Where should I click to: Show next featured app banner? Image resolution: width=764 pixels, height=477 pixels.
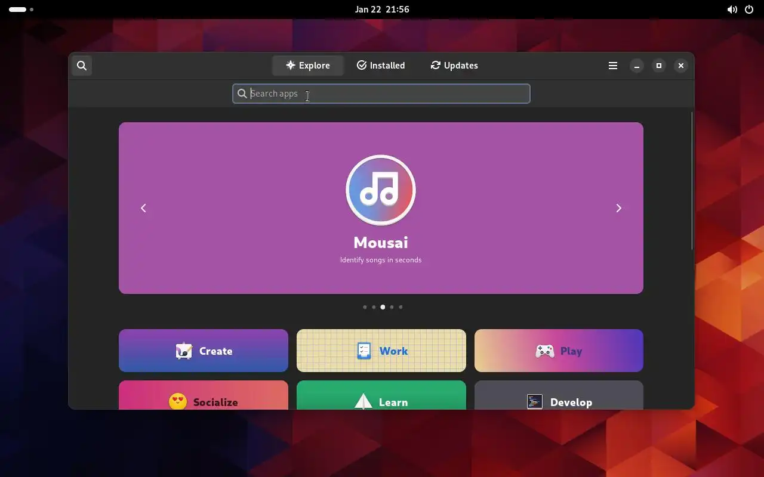[x=619, y=208]
